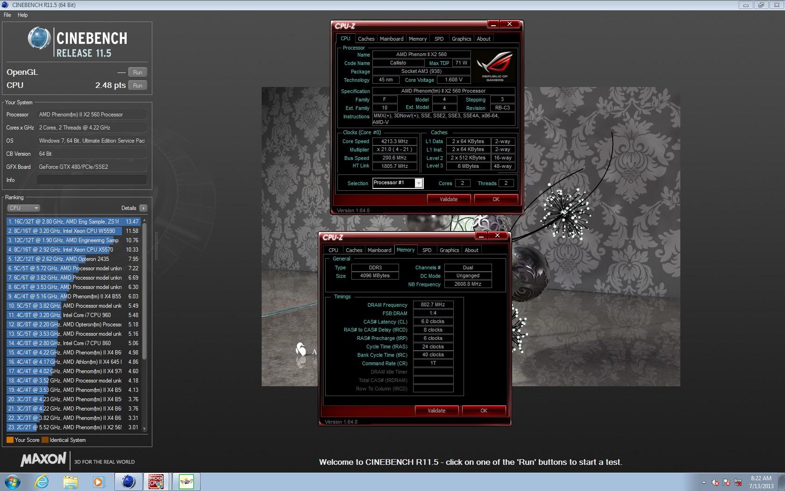
Task: Click Validate in the bottom CPU-Z window
Action: click(436, 411)
